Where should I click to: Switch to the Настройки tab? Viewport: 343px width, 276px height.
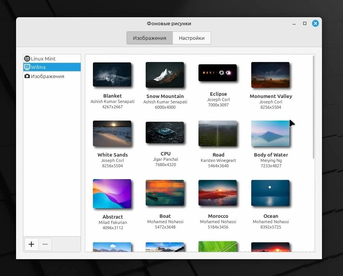192,38
